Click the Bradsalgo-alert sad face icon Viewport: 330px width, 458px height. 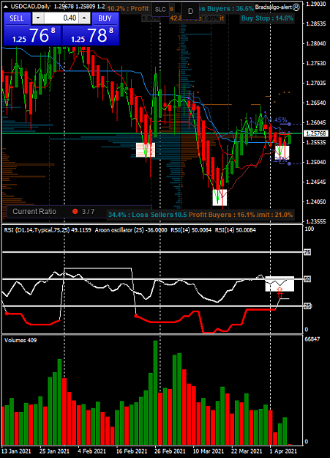click(296, 7)
